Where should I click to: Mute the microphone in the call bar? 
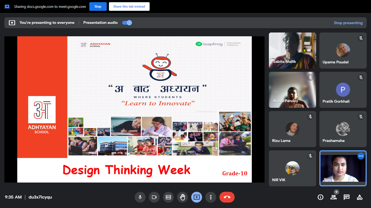pos(140,197)
